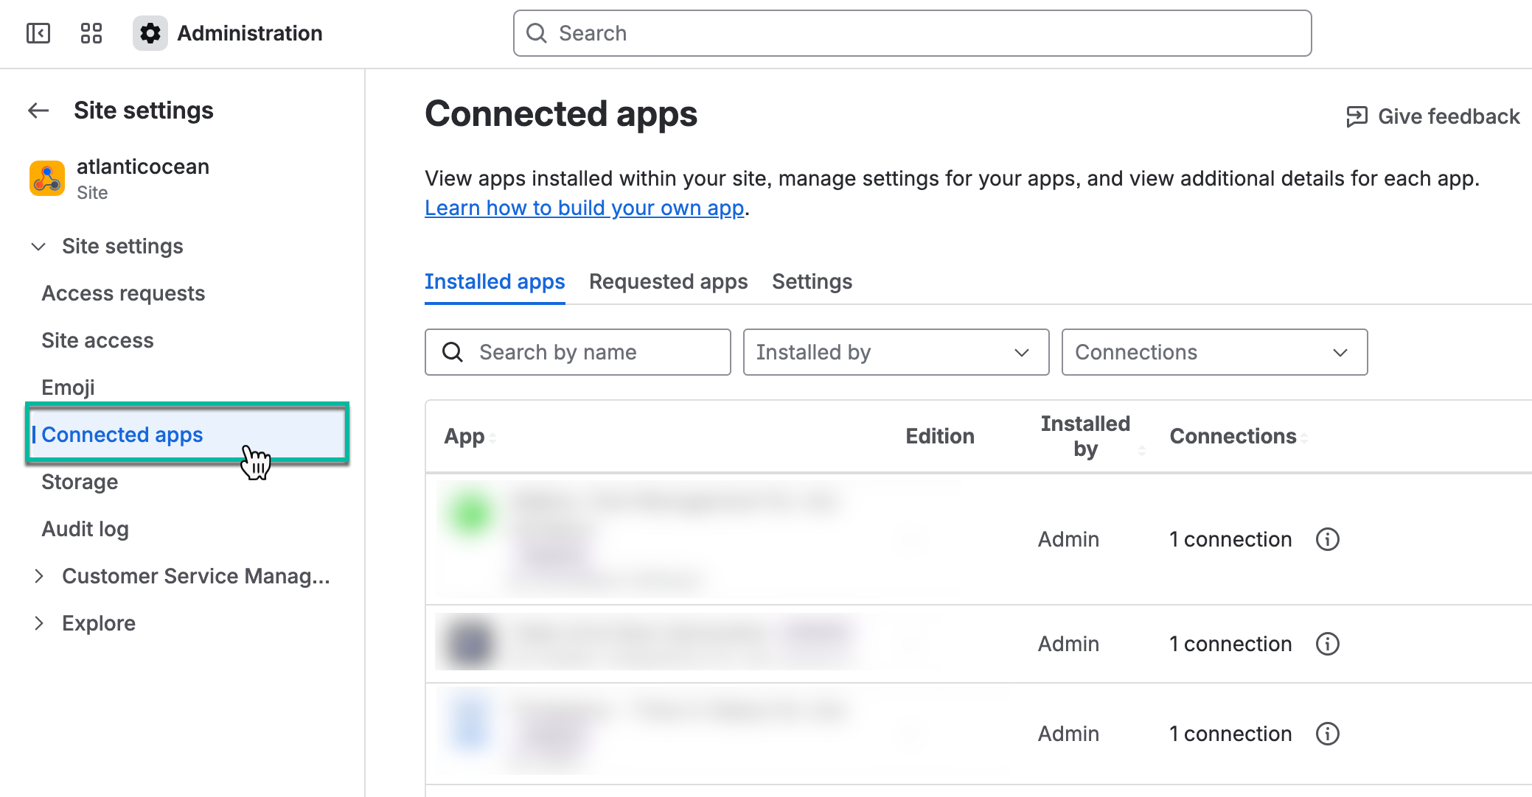Click the Administration gear icon
The width and height of the screenshot is (1532, 797).
[x=150, y=33]
